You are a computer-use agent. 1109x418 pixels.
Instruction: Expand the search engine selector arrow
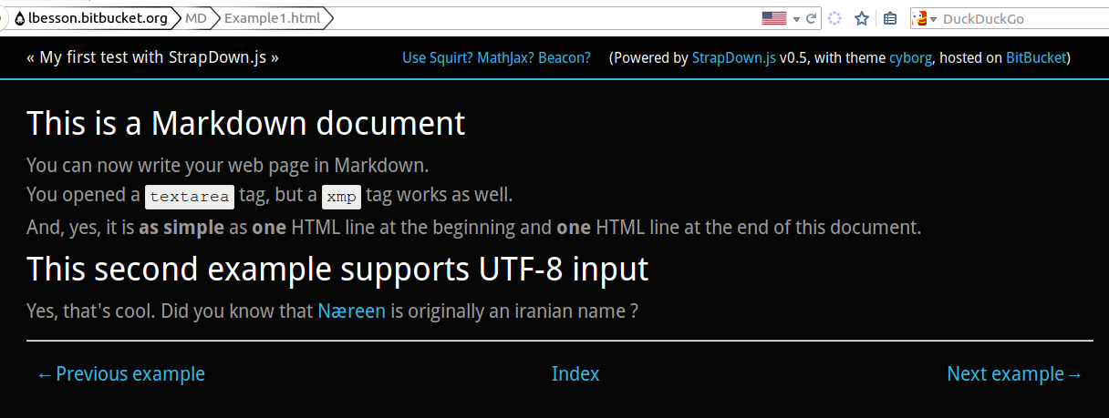pyautogui.click(x=934, y=19)
